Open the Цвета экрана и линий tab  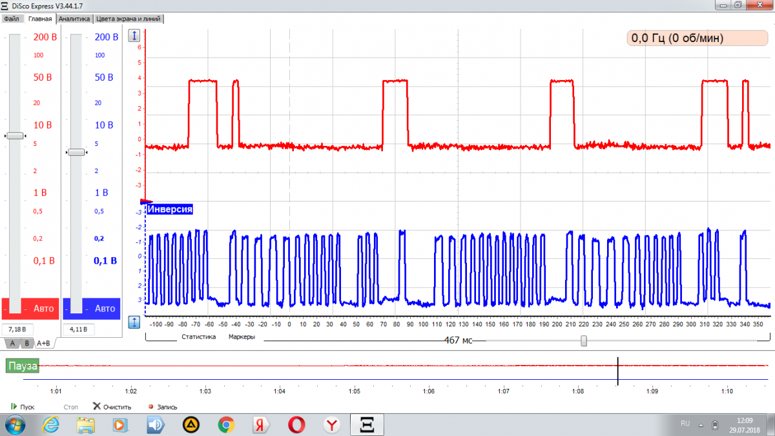tap(129, 19)
